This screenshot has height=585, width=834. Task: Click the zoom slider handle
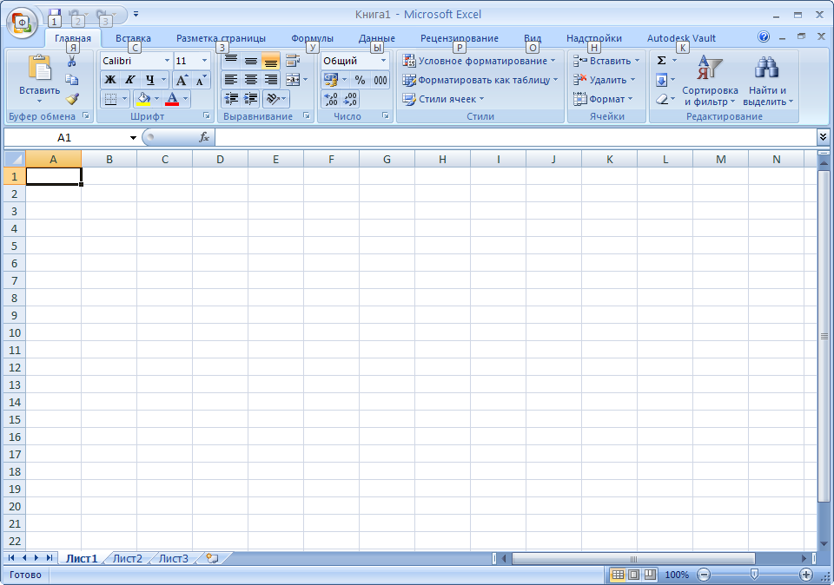tap(754, 575)
